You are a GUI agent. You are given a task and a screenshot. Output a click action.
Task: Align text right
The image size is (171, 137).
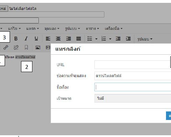click(68, 39)
